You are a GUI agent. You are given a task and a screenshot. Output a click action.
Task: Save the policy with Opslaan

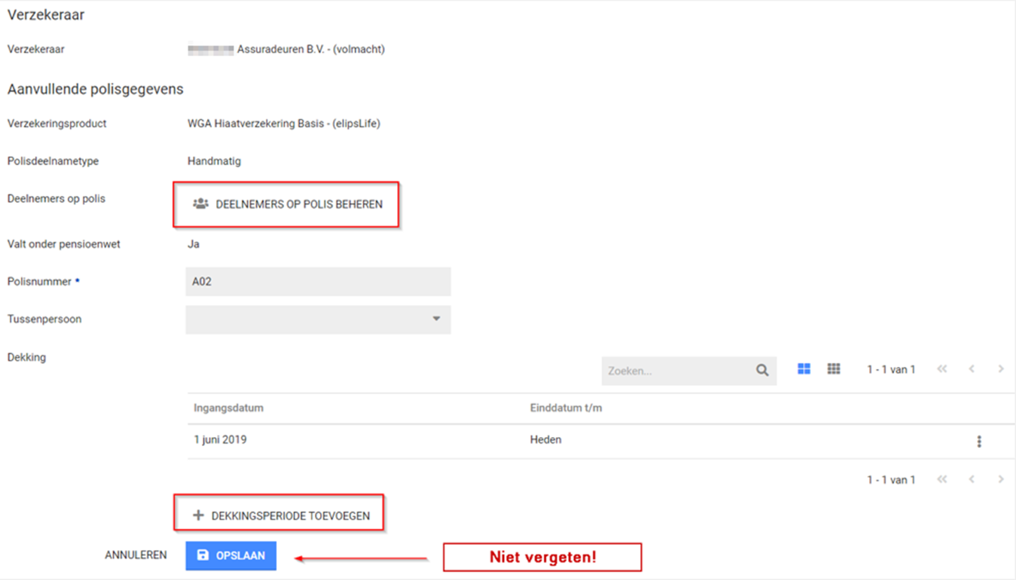coord(231,555)
